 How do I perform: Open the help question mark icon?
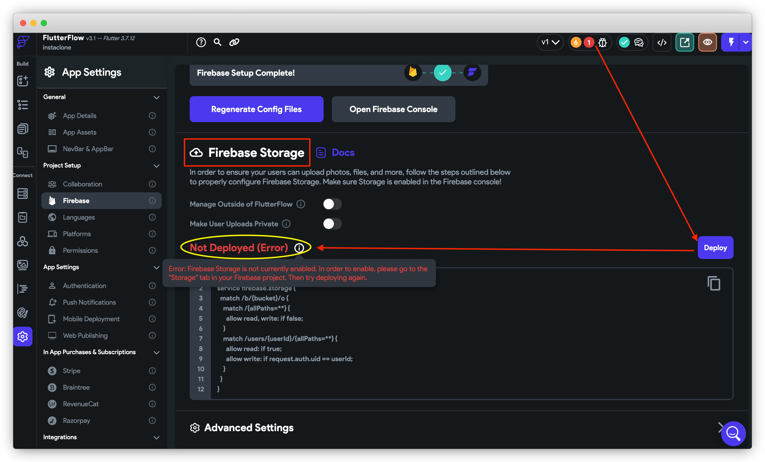click(201, 42)
